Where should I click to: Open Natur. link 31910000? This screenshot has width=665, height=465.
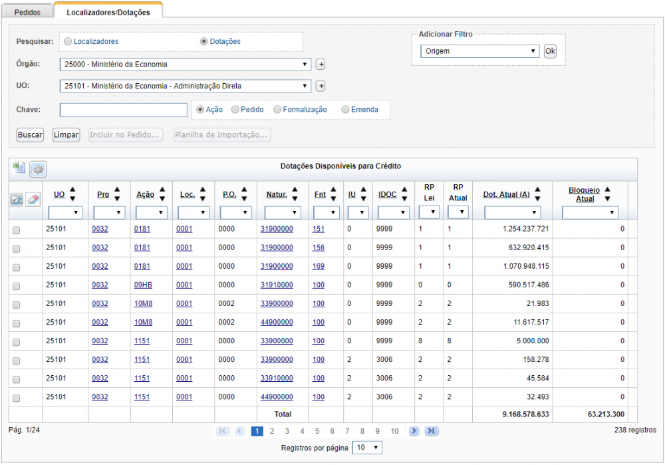coord(277,285)
